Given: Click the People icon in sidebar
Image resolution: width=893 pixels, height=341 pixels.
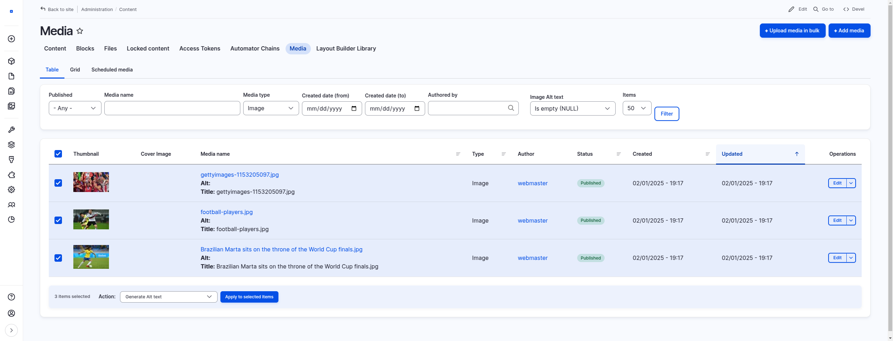Looking at the screenshot, I should tap(11, 205).
